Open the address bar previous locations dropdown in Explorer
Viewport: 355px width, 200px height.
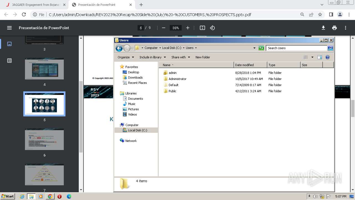pyautogui.click(x=255, y=48)
